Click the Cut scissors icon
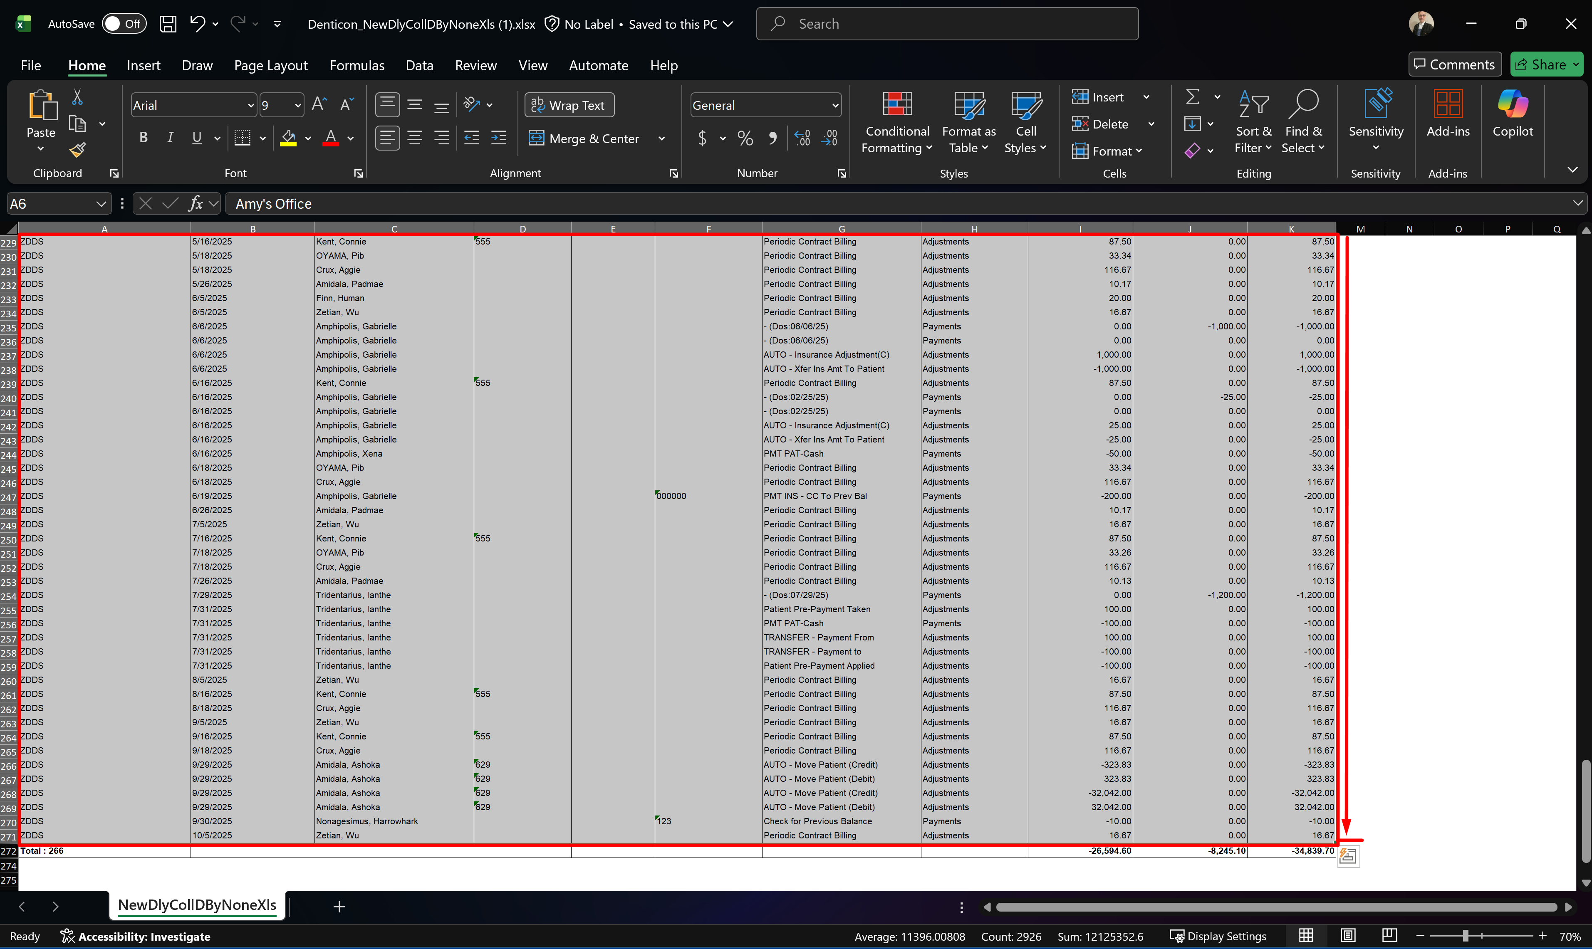 point(77,96)
